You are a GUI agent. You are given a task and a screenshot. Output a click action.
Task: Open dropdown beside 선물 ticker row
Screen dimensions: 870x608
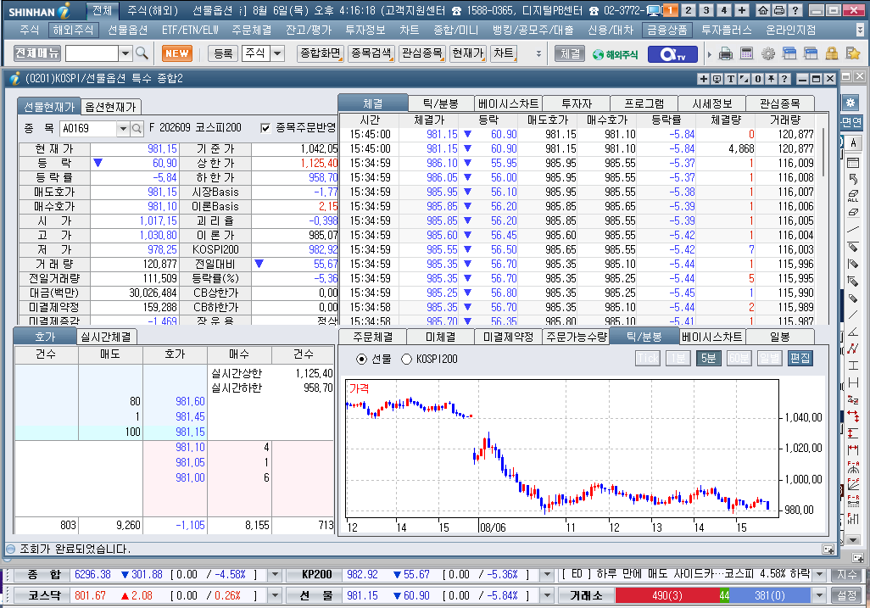547,596
